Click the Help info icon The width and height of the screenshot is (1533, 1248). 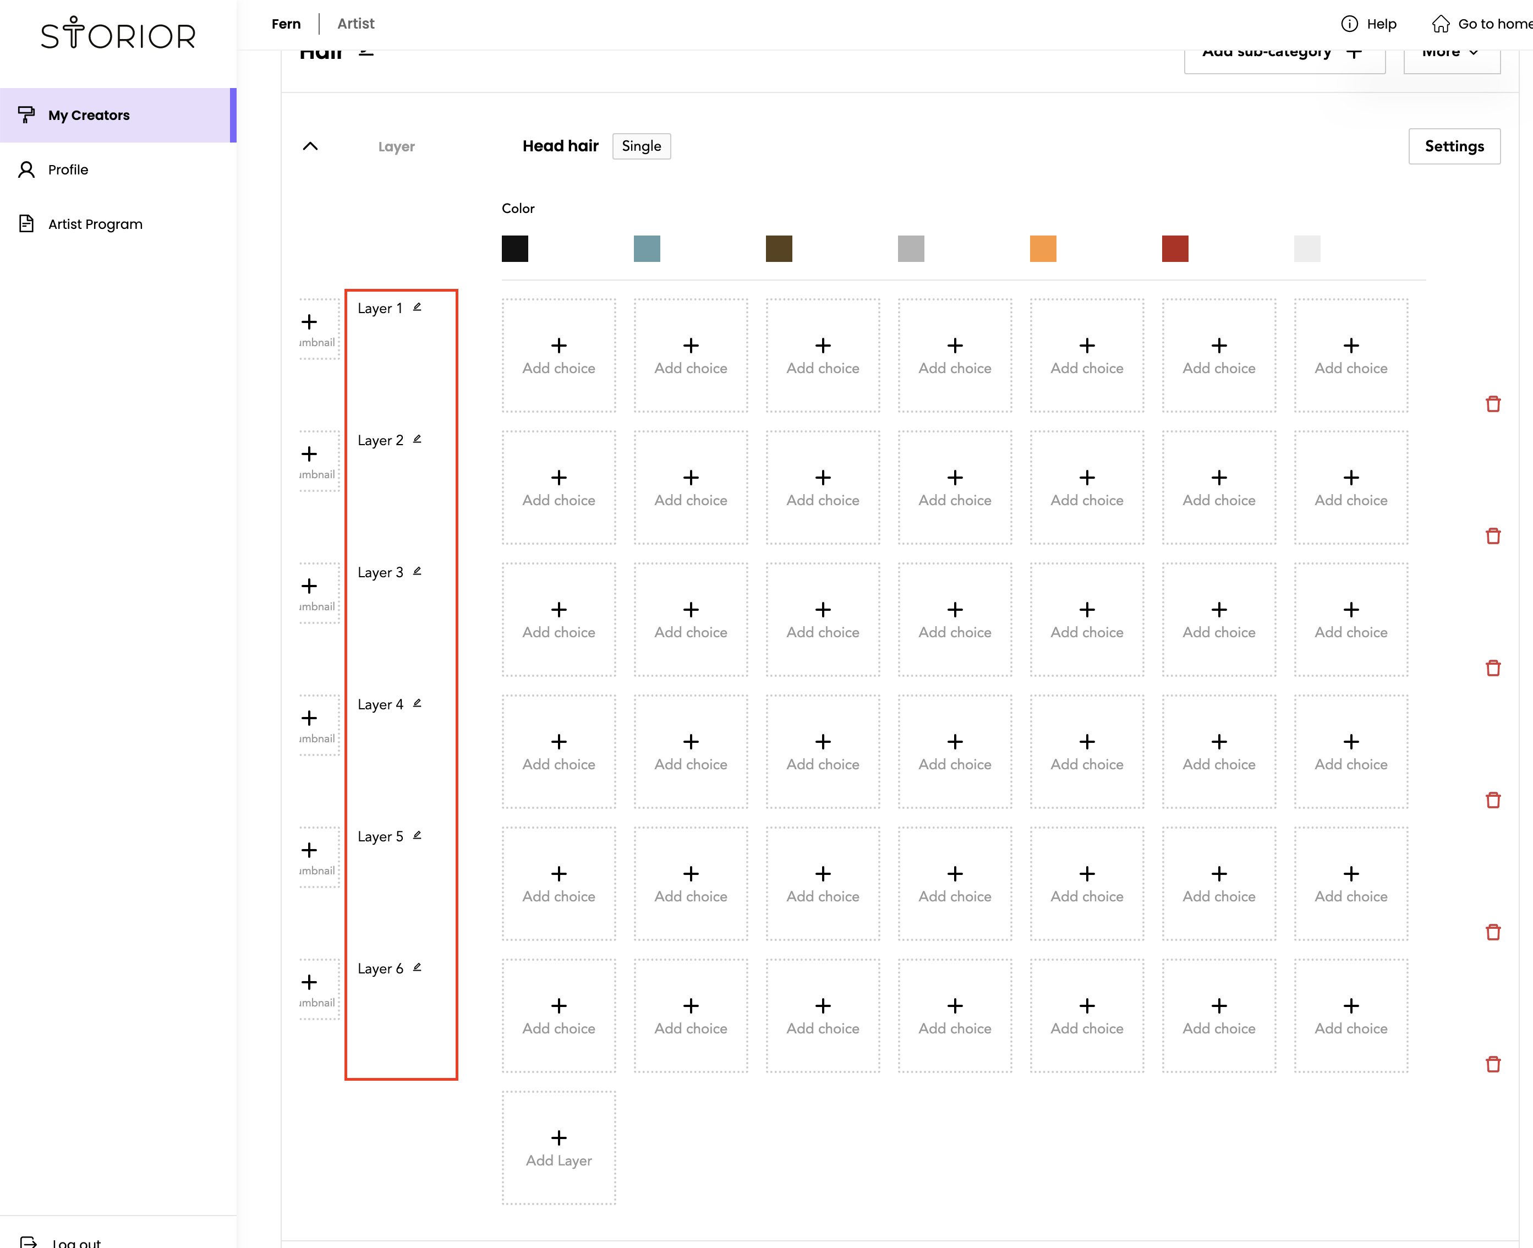(1349, 24)
